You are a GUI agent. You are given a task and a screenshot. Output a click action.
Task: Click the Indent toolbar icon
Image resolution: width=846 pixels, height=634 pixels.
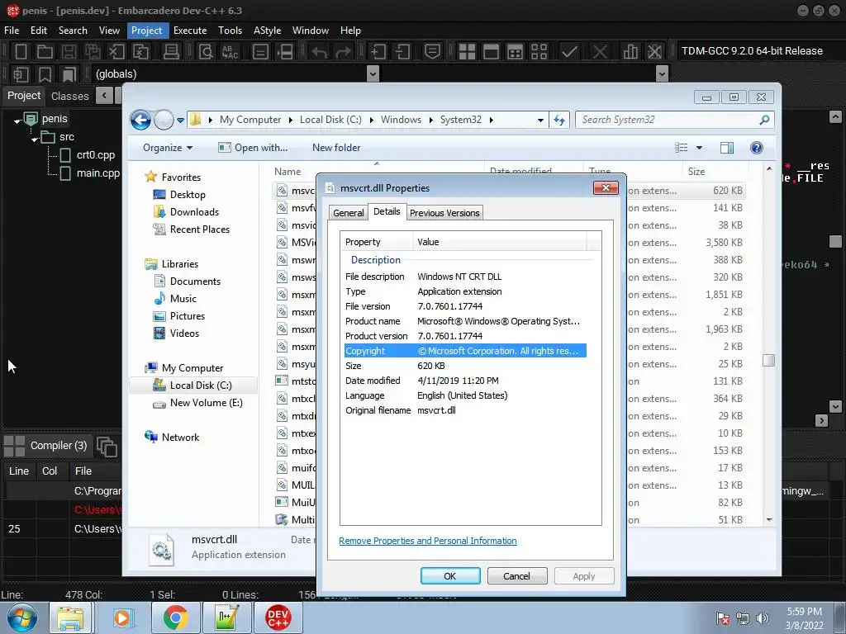click(378, 51)
